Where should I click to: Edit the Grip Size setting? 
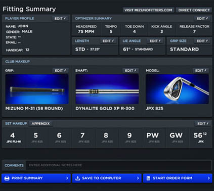pos(202,41)
